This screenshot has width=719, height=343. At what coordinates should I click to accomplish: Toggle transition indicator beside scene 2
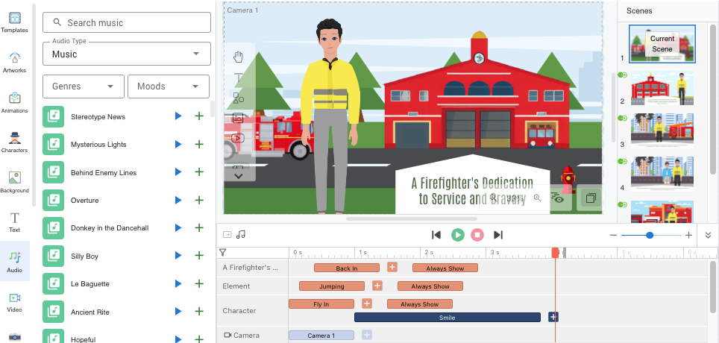pyautogui.click(x=621, y=75)
